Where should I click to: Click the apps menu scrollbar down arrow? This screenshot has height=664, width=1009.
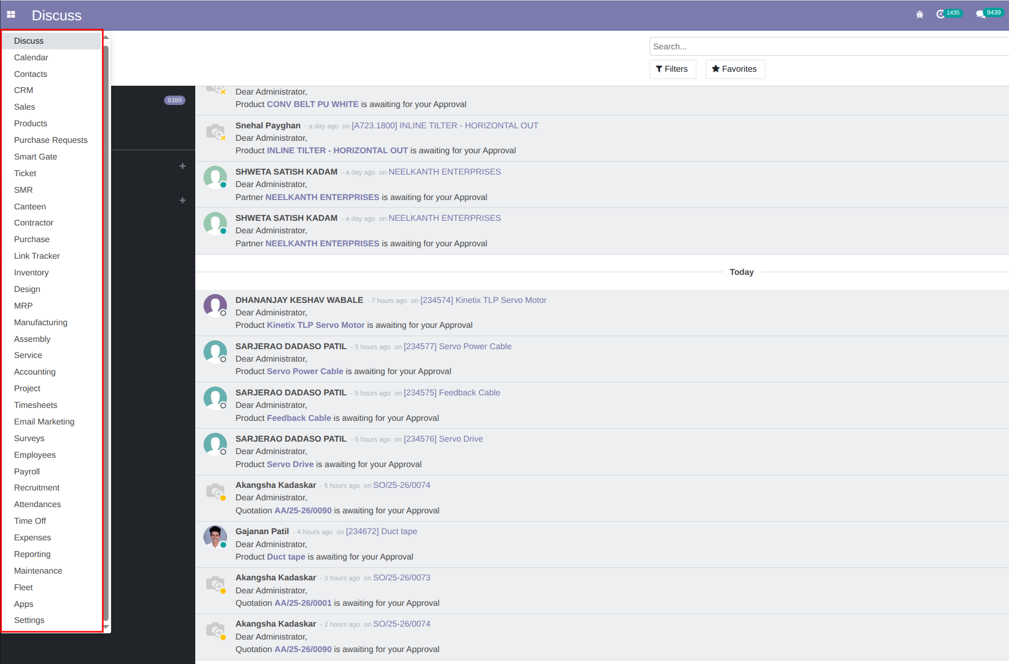tap(106, 627)
